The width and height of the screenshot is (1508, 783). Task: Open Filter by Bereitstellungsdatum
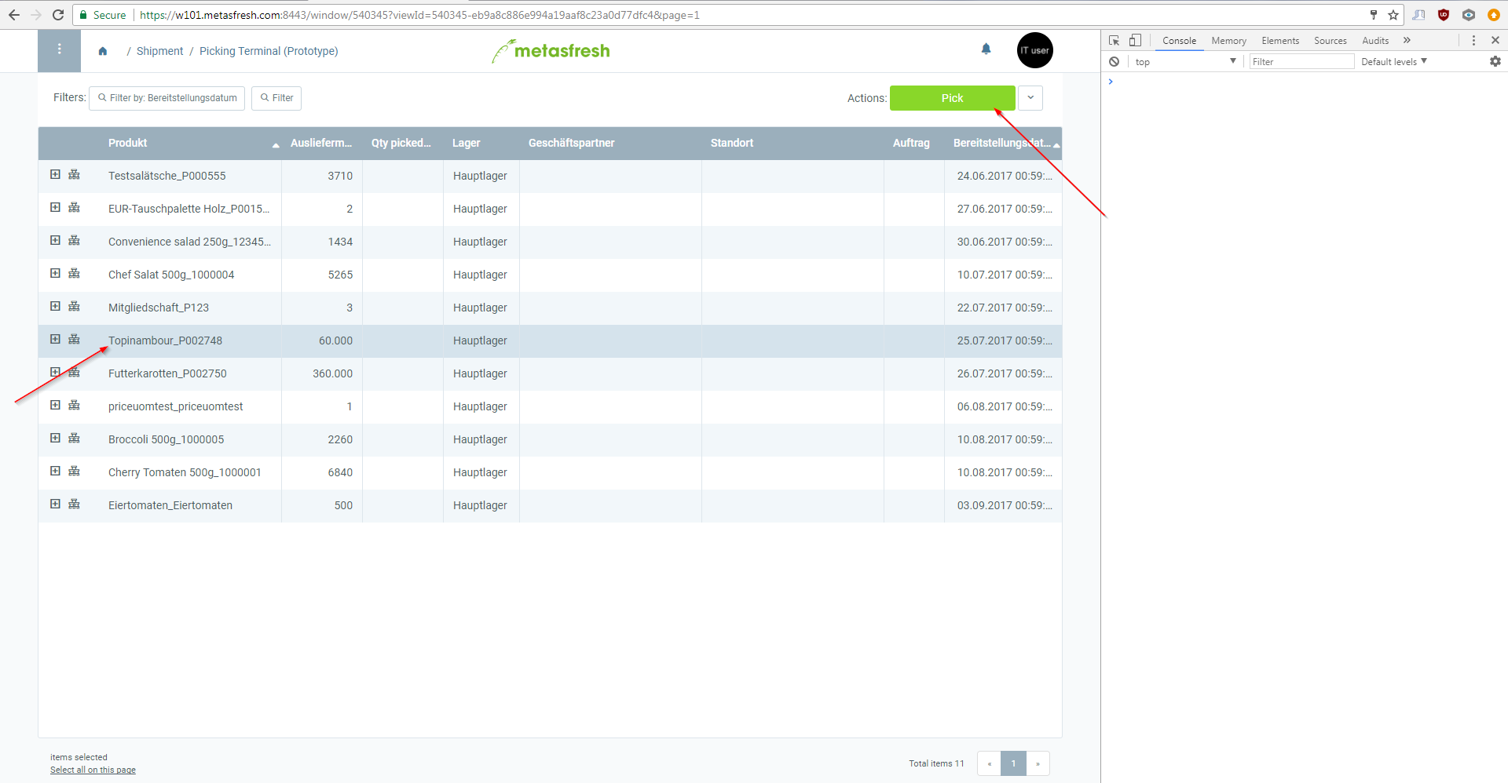[167, 98]
